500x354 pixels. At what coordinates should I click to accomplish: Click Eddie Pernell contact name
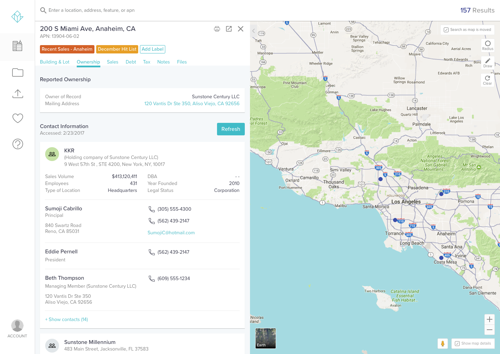click(61, 252)
